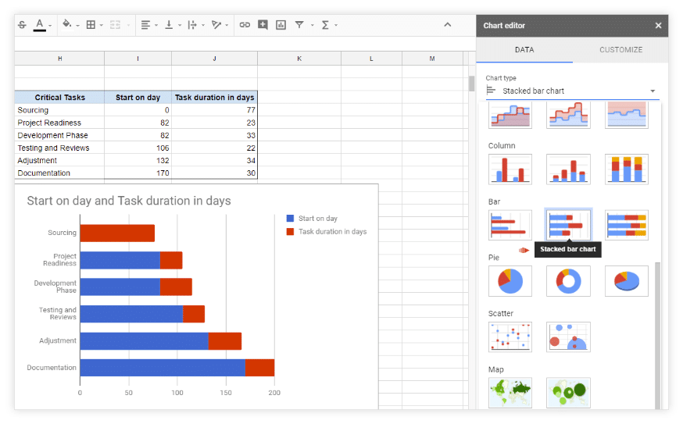Switch to the CUSTOMIZE tab
Viewport: 683px width, 424px height.
coord(620,50)
